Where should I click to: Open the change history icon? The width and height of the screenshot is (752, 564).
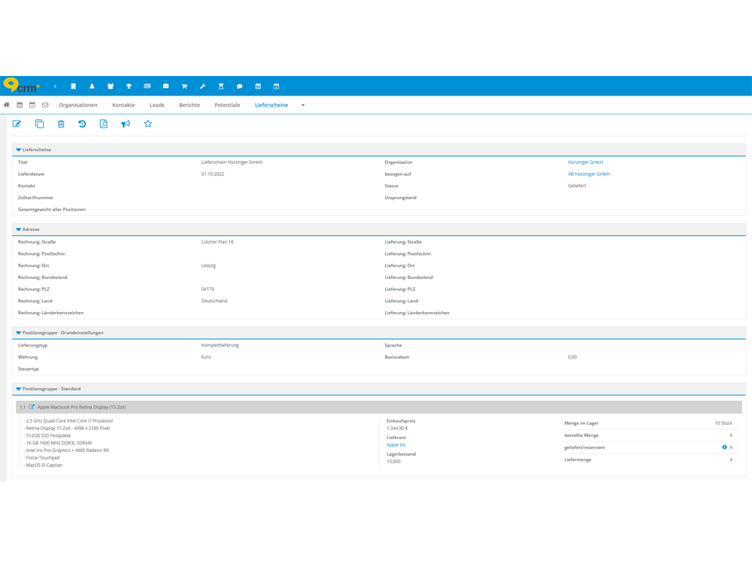(x=82, y=124)
